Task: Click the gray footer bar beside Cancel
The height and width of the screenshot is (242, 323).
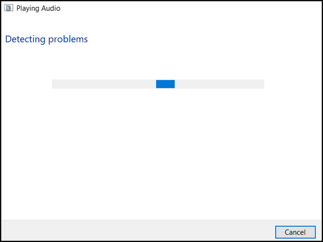Action: (138, 230)
